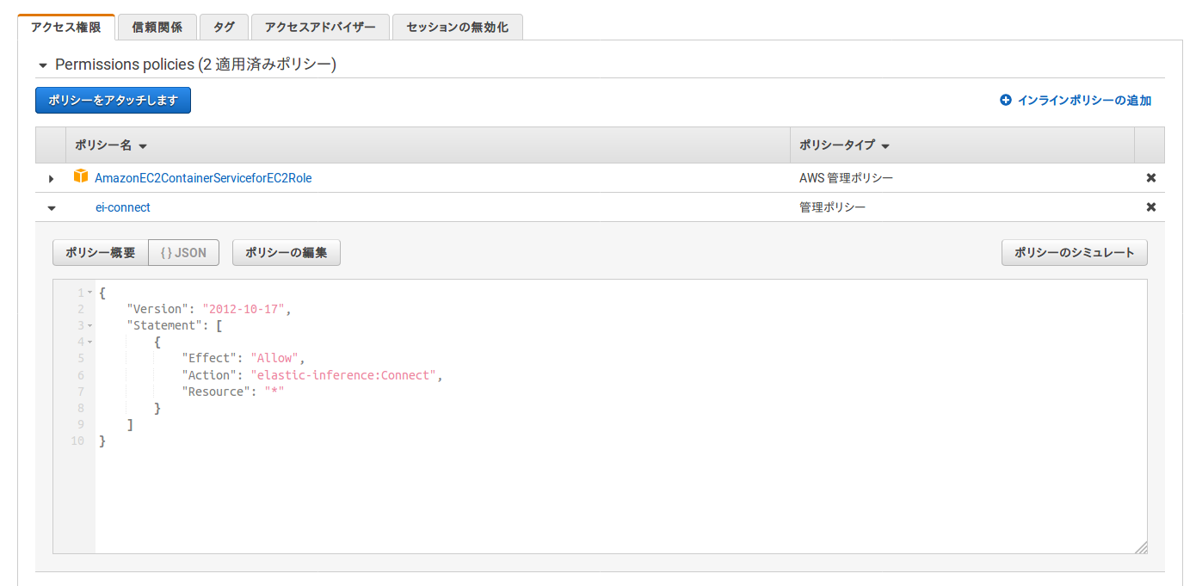Click the ポリシーのシミュレート button
The image size is (1196, 586).
1074,252
